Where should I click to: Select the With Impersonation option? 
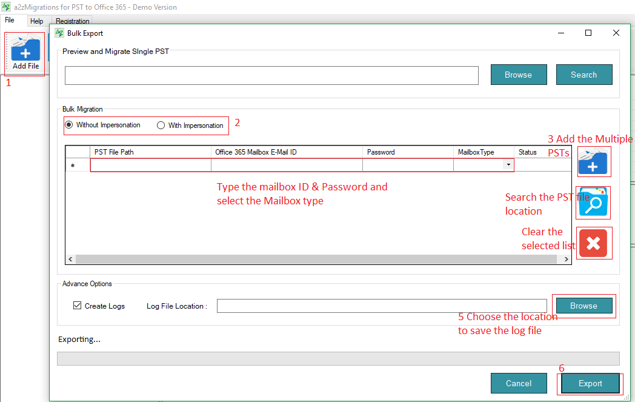pyautogui.click(x=161, y=126)
